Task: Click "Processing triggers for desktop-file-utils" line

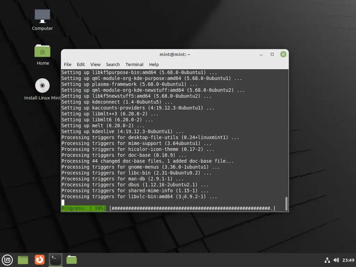Action: [150, 137]
